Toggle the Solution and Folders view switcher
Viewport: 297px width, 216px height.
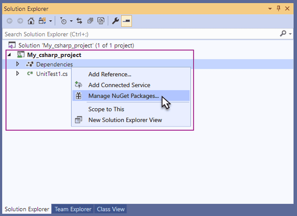point(43,21)
